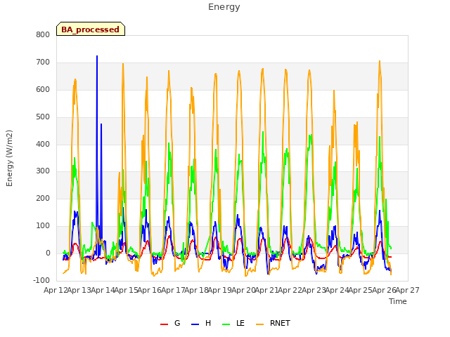Click the 800 y-axis tick label

coord(43,34)
